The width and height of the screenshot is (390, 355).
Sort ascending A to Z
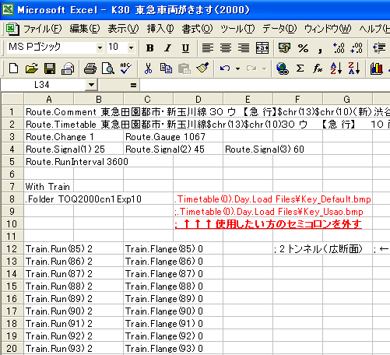click(x=336, y=69)
